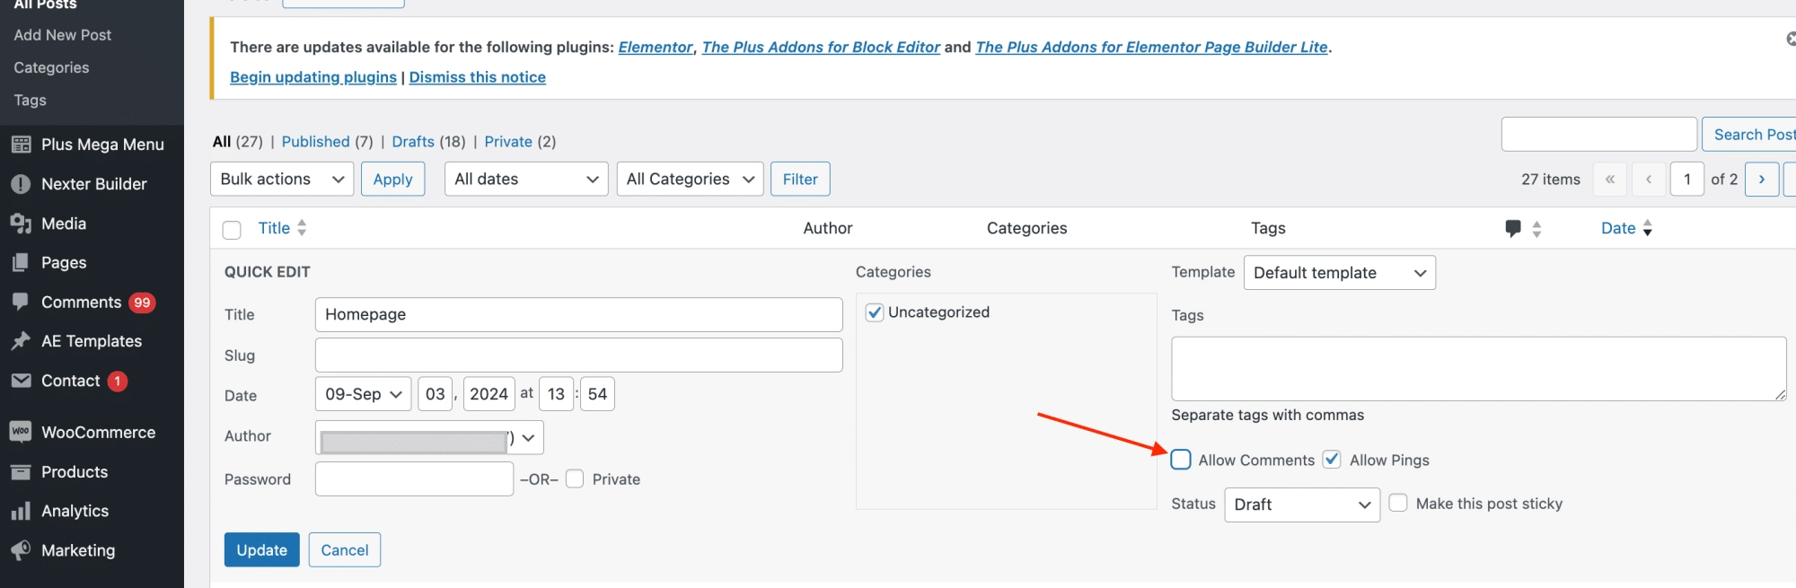
Task: Click the Begin updating plugins link
Action: (313, 77)
